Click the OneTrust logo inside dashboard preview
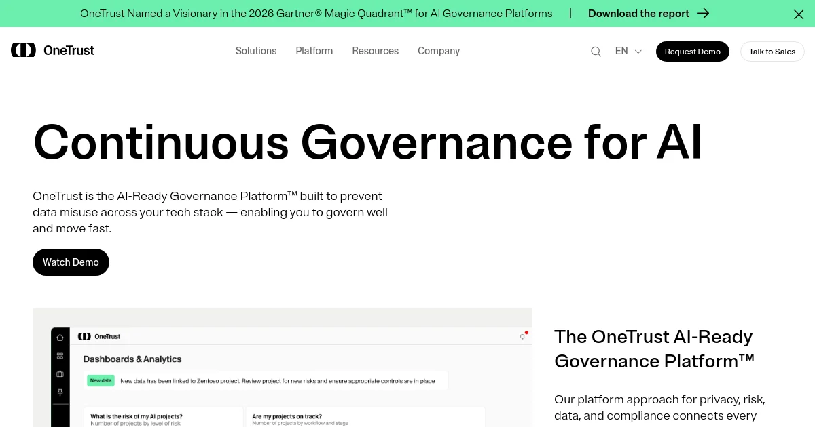 click(99, 336)
